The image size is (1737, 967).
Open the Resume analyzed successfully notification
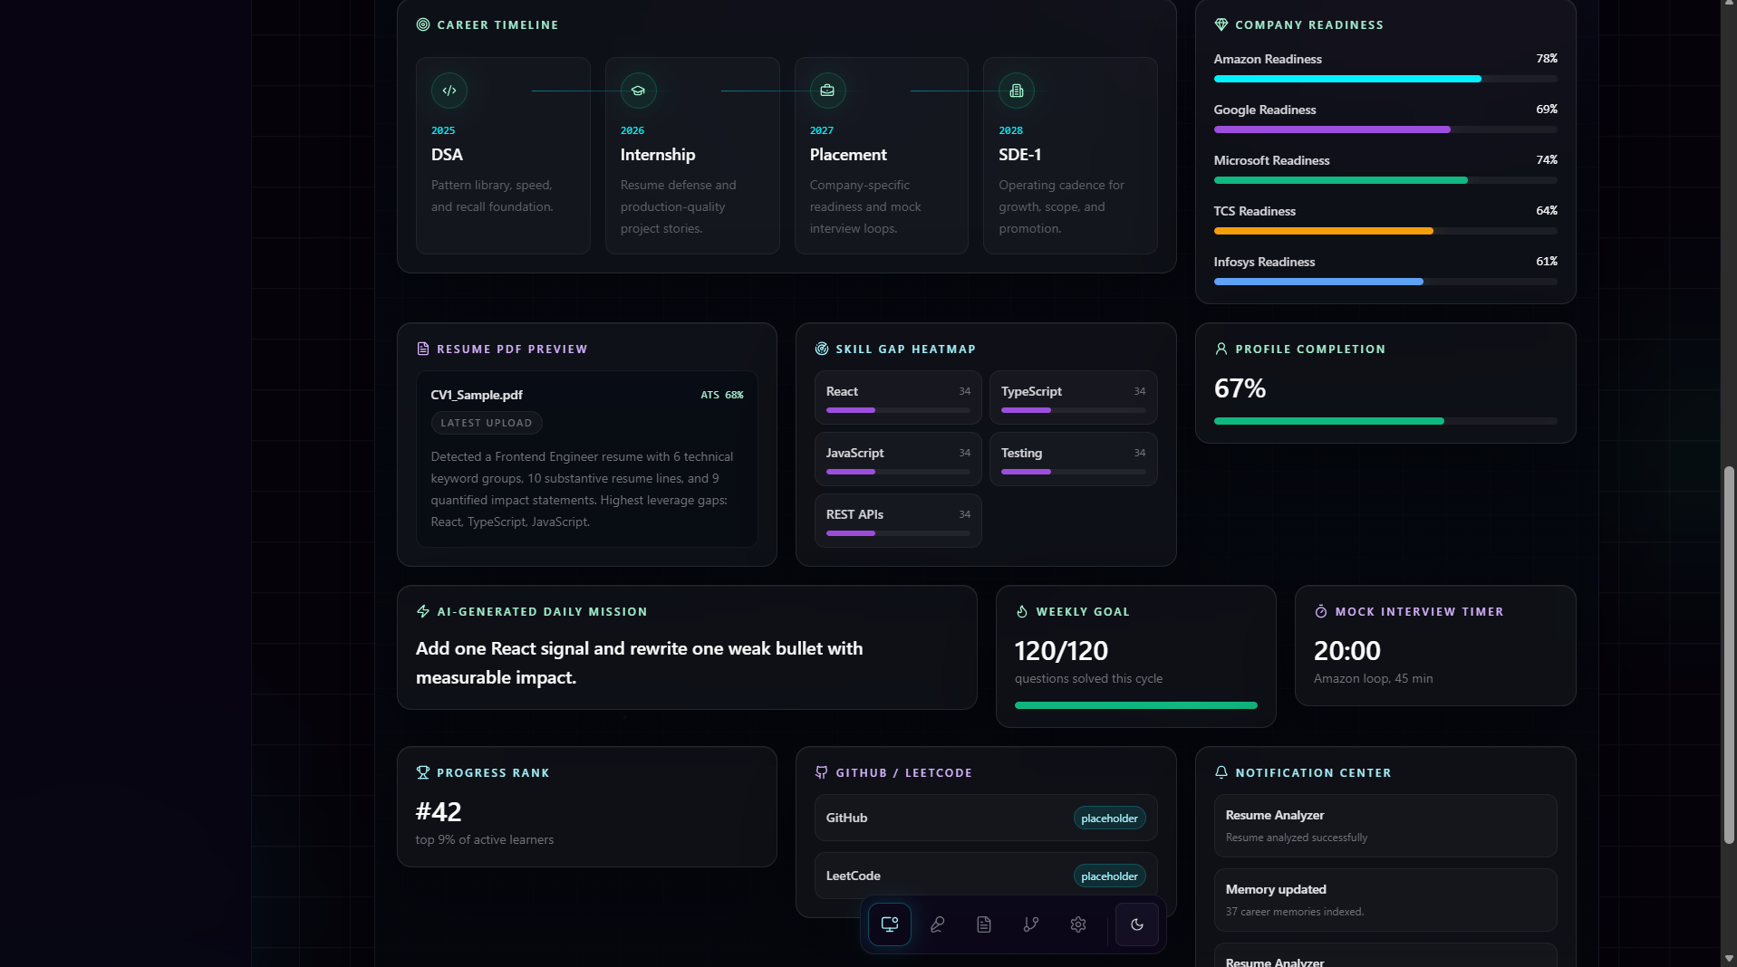click(x=1385, y=826)
